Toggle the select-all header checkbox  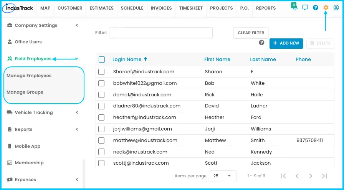click(102, 59)
